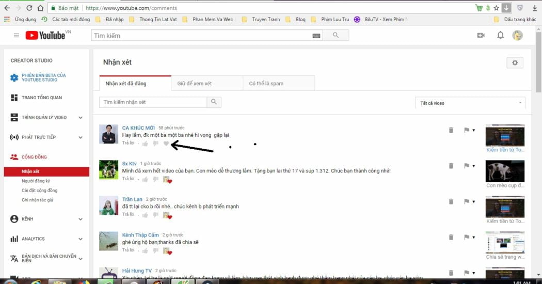Open flag dropdown arrow for 8x Ktv

pyautogui.click(x=473, y=166)
